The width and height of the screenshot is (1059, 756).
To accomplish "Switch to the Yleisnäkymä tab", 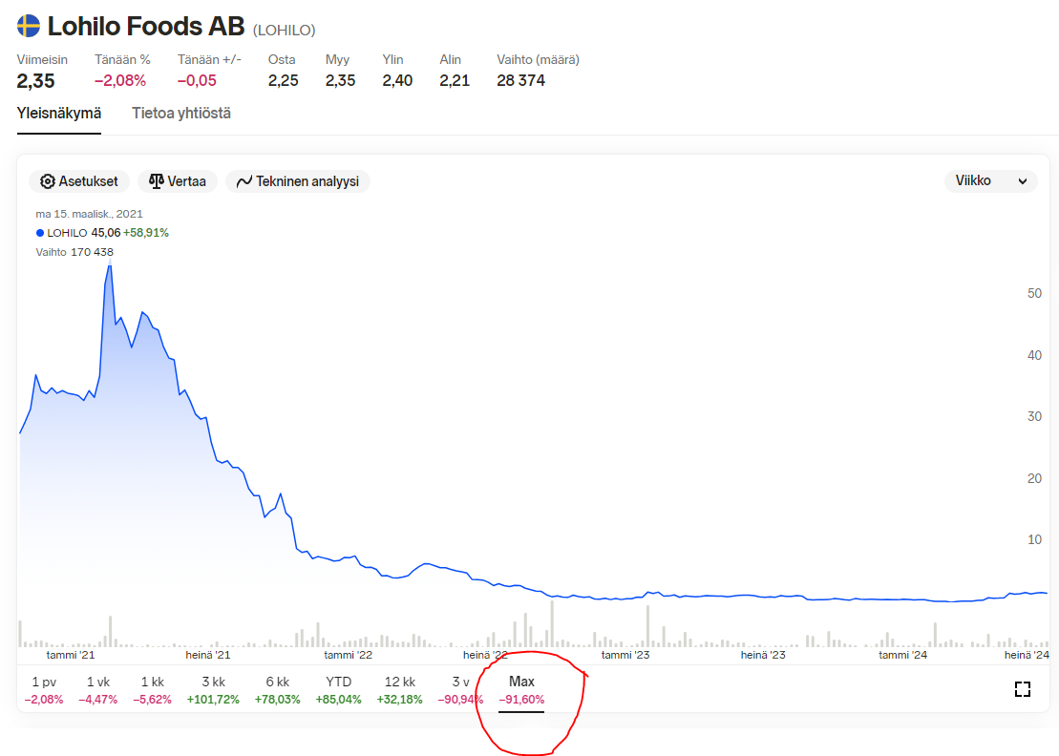I will (x=59, y=114).
